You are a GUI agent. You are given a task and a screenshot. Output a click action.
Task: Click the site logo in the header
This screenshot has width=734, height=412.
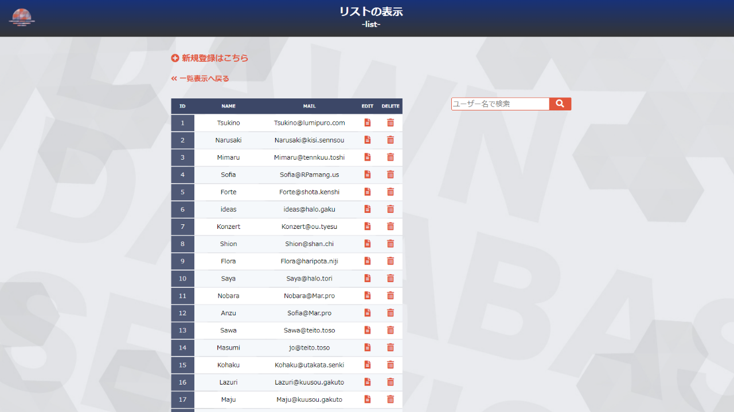(x=22, y=17)
